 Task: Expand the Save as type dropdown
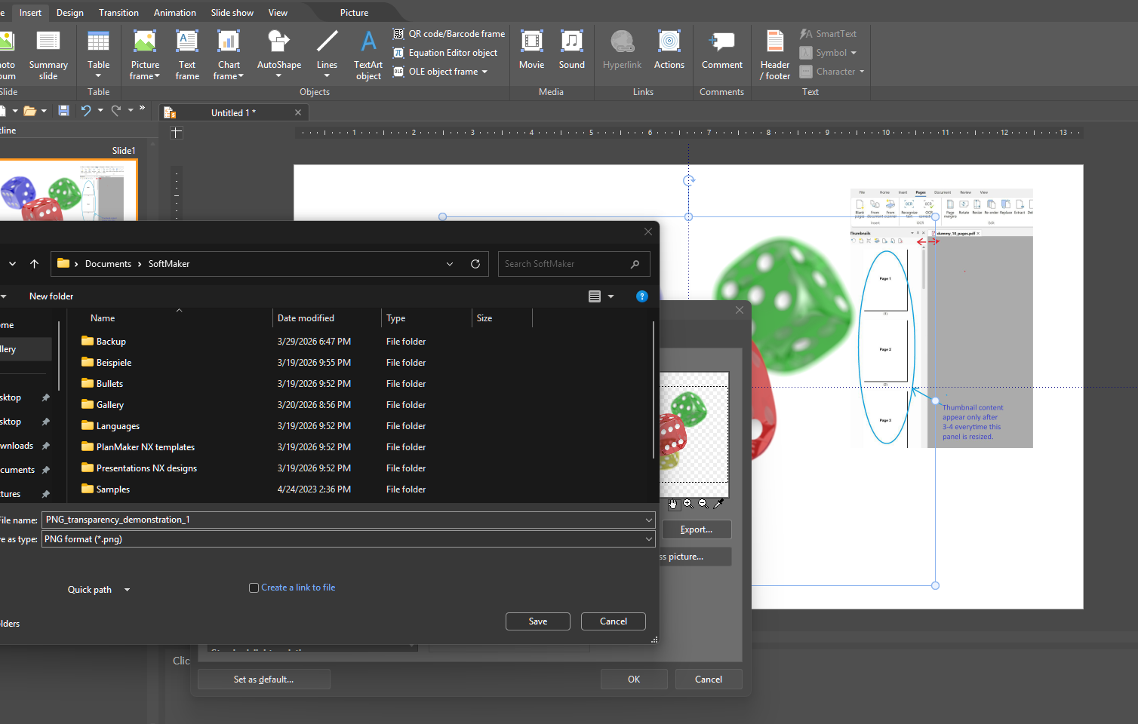coord(648,539)
